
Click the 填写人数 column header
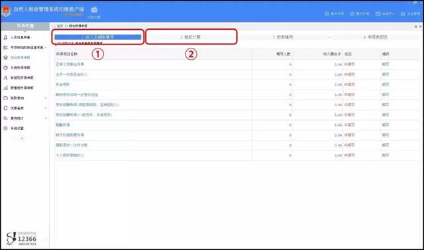click(x=284, y=54)
